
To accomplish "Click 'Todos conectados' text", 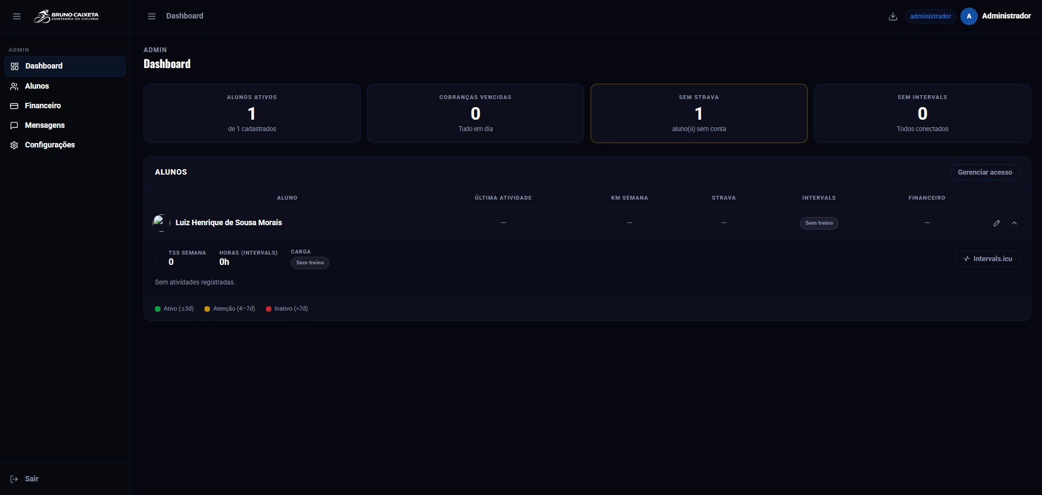I will click(922, 129).
